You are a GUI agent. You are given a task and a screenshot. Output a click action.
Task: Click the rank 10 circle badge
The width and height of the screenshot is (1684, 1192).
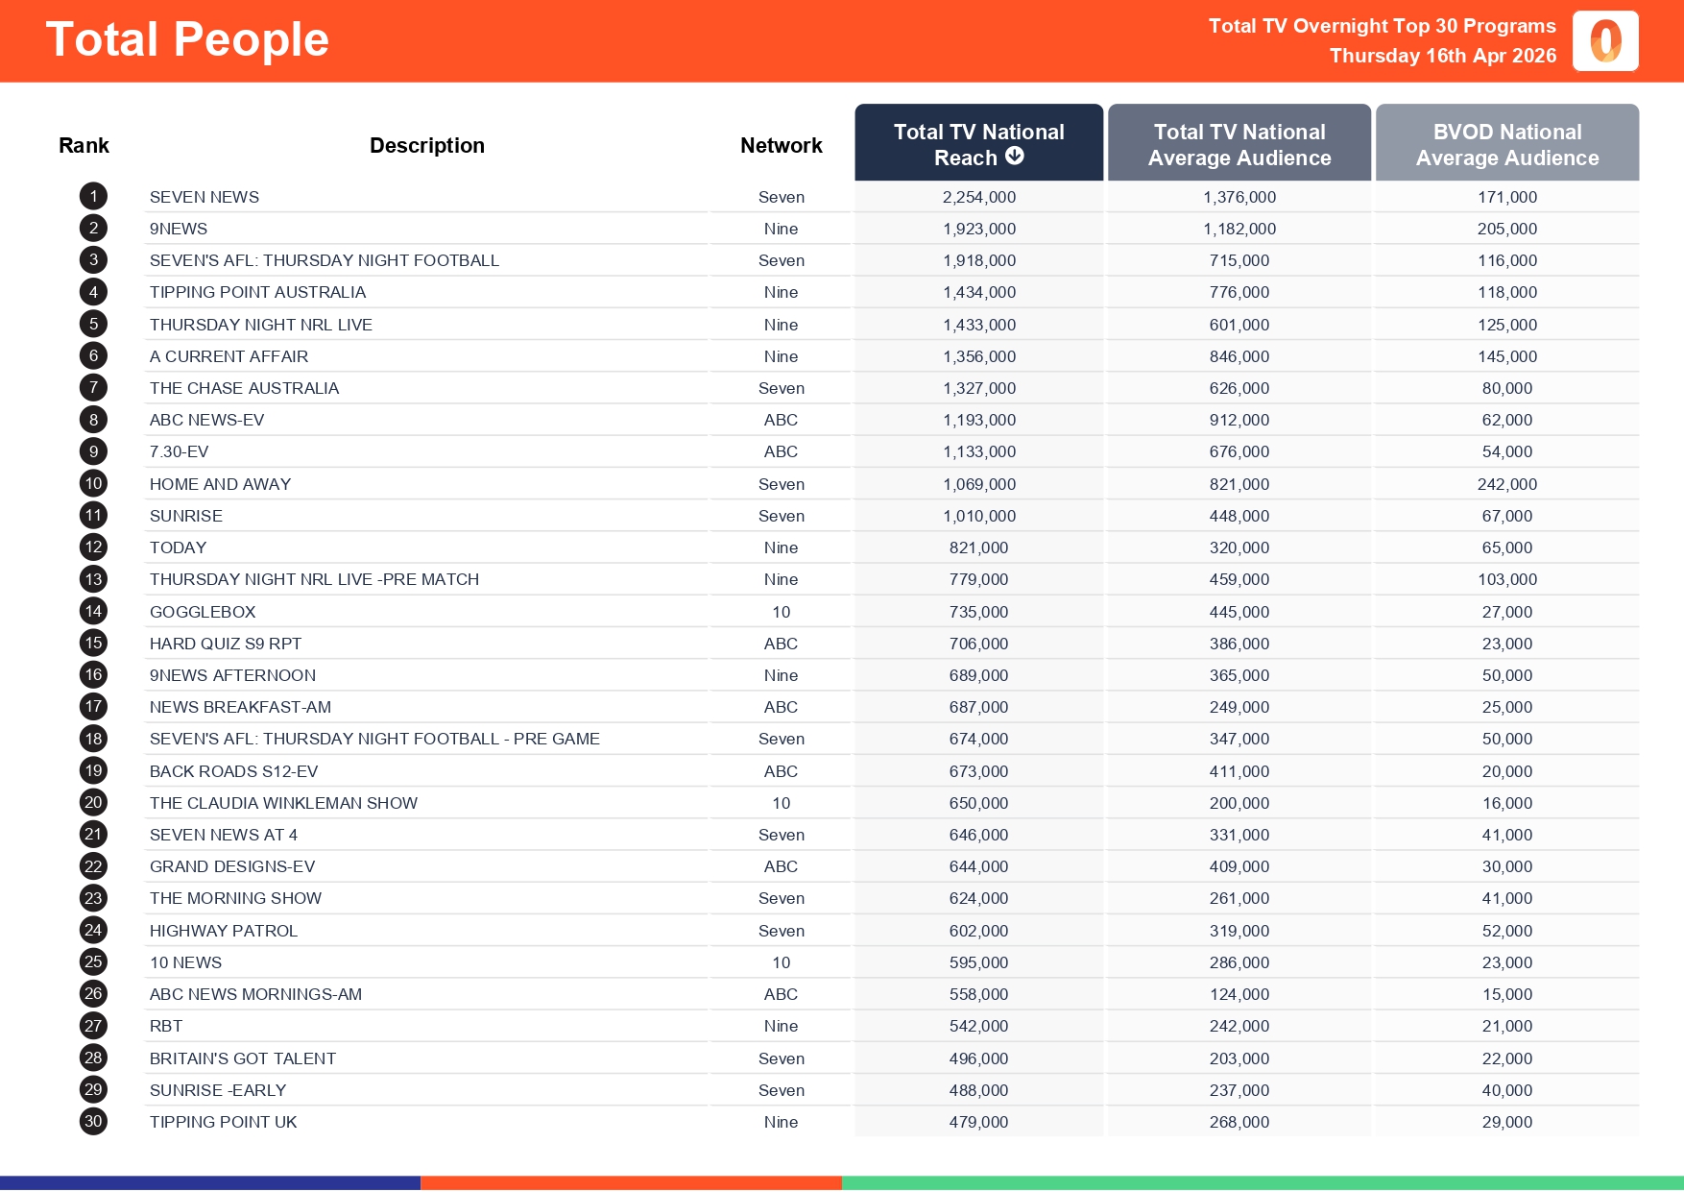[x=93, y=484]
